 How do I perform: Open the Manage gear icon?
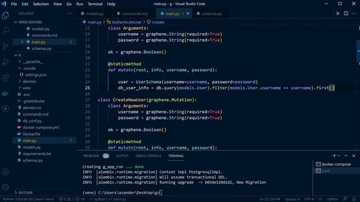(x=5, y=187)
